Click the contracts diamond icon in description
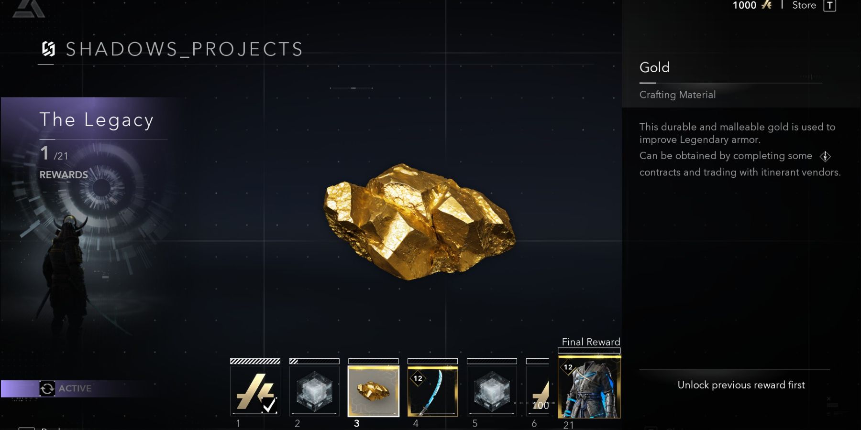 825,156
